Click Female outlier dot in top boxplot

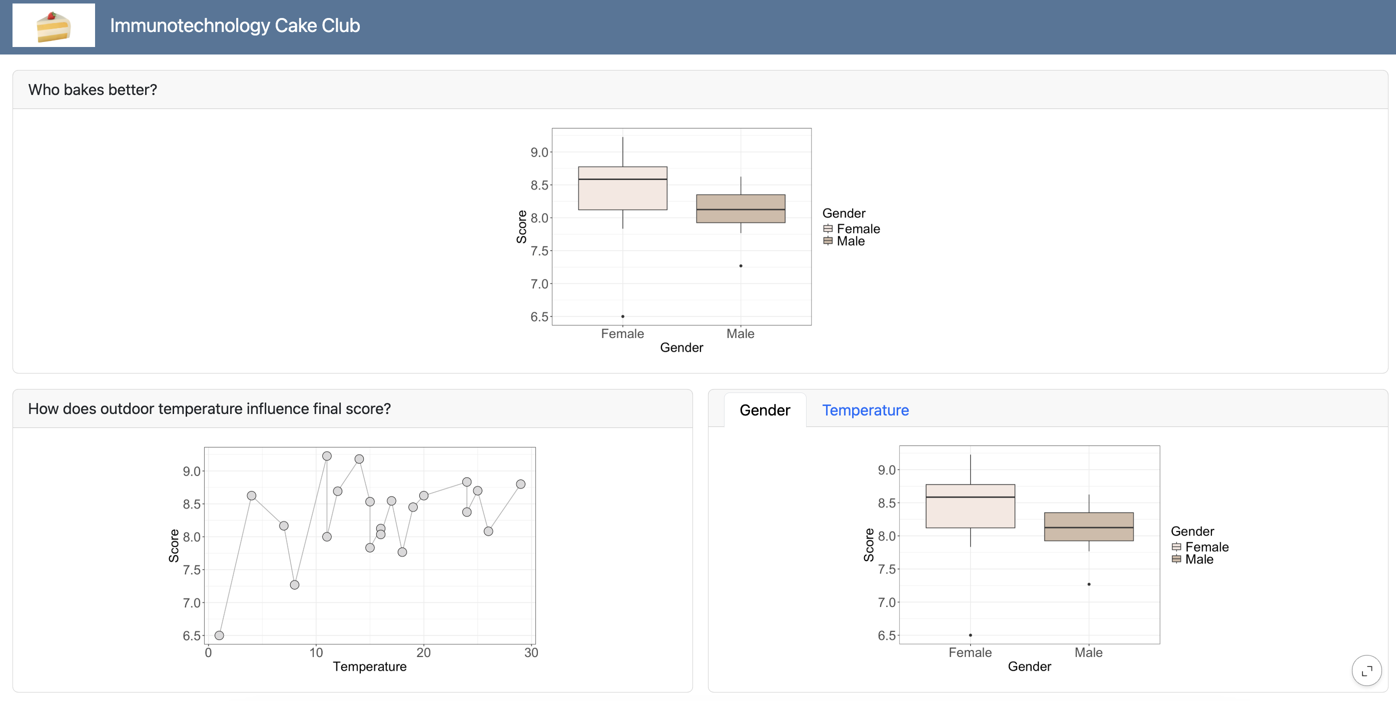pyautogui.click(x=622, y=316)
